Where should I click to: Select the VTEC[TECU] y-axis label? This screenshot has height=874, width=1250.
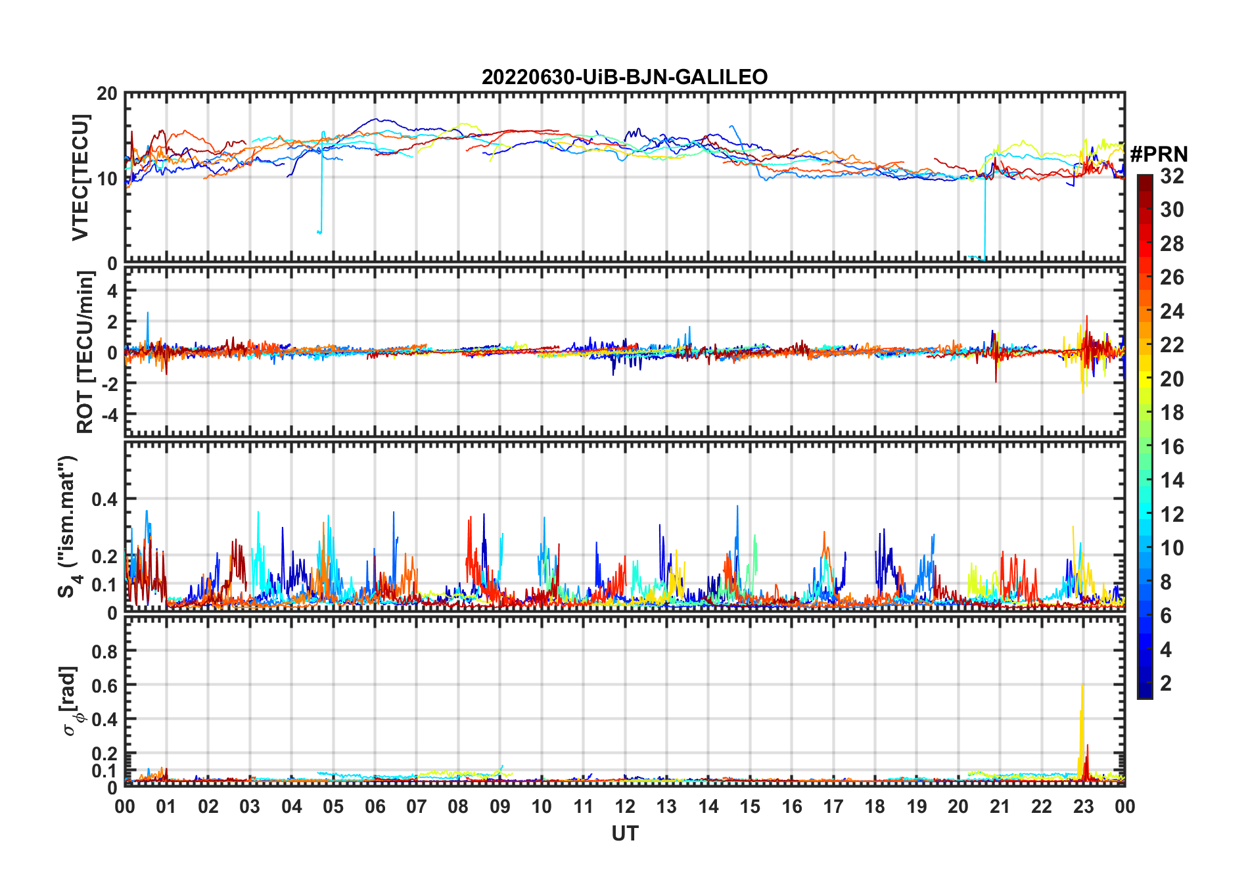pos(80,177)
